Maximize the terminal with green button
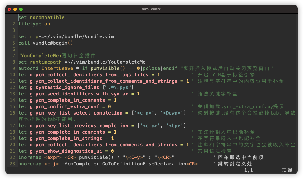 pos(21,9)
